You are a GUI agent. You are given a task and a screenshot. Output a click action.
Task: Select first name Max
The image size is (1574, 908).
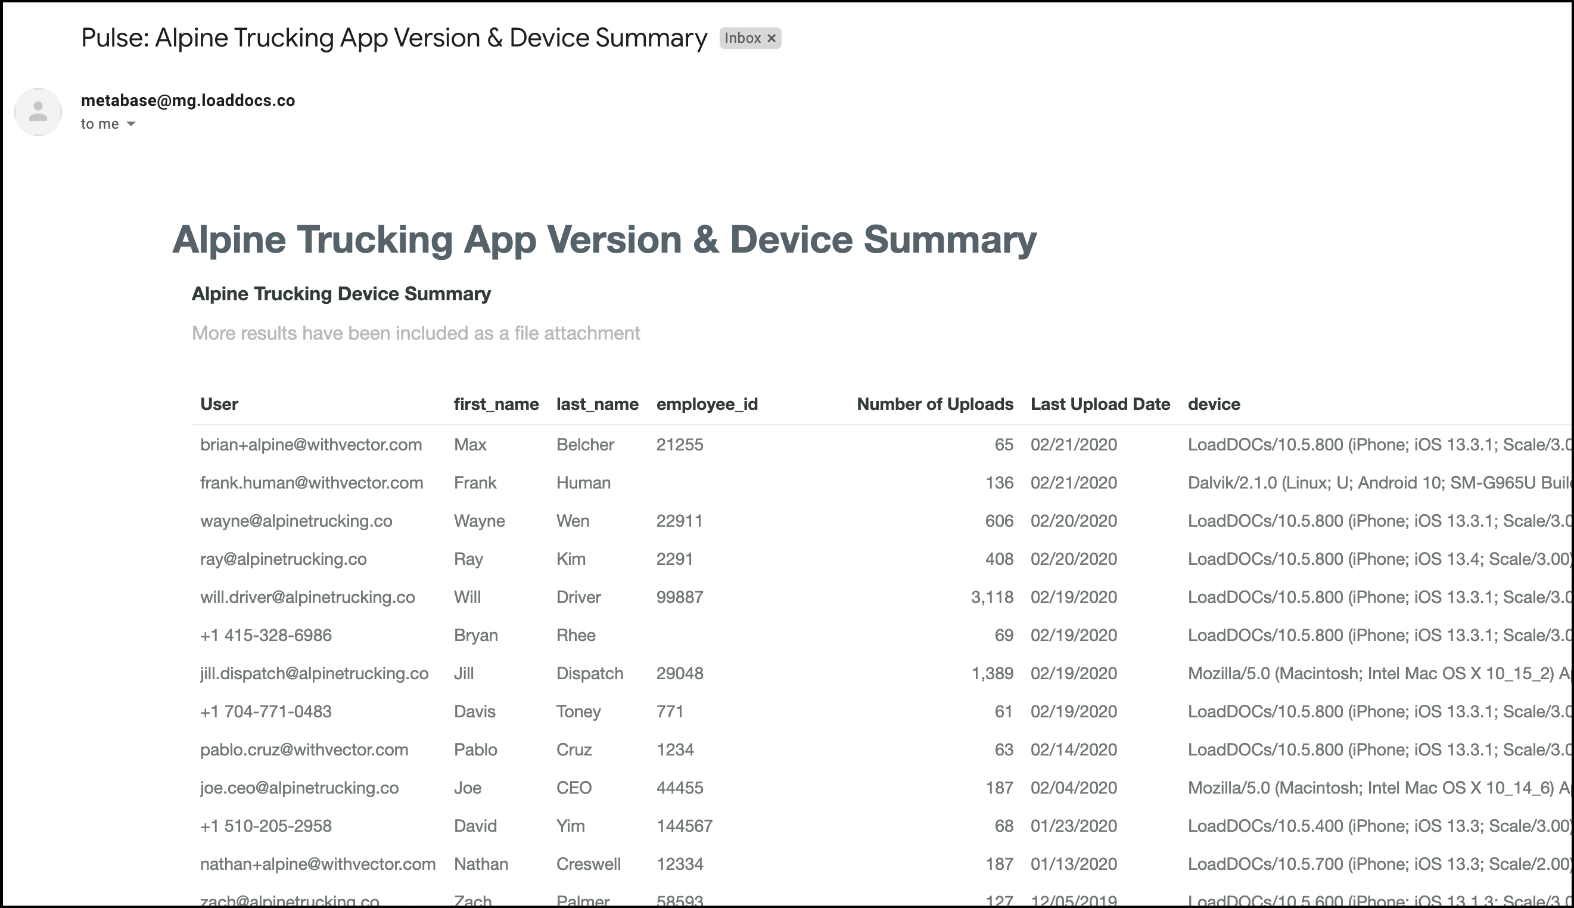click(470, 444)
